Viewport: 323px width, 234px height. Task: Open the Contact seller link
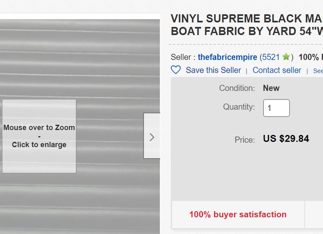coord(277,70)
